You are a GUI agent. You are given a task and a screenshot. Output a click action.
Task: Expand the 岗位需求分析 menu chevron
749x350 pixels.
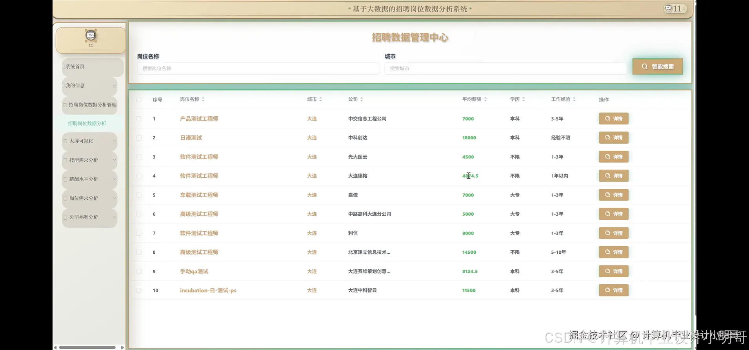(115, 198)
